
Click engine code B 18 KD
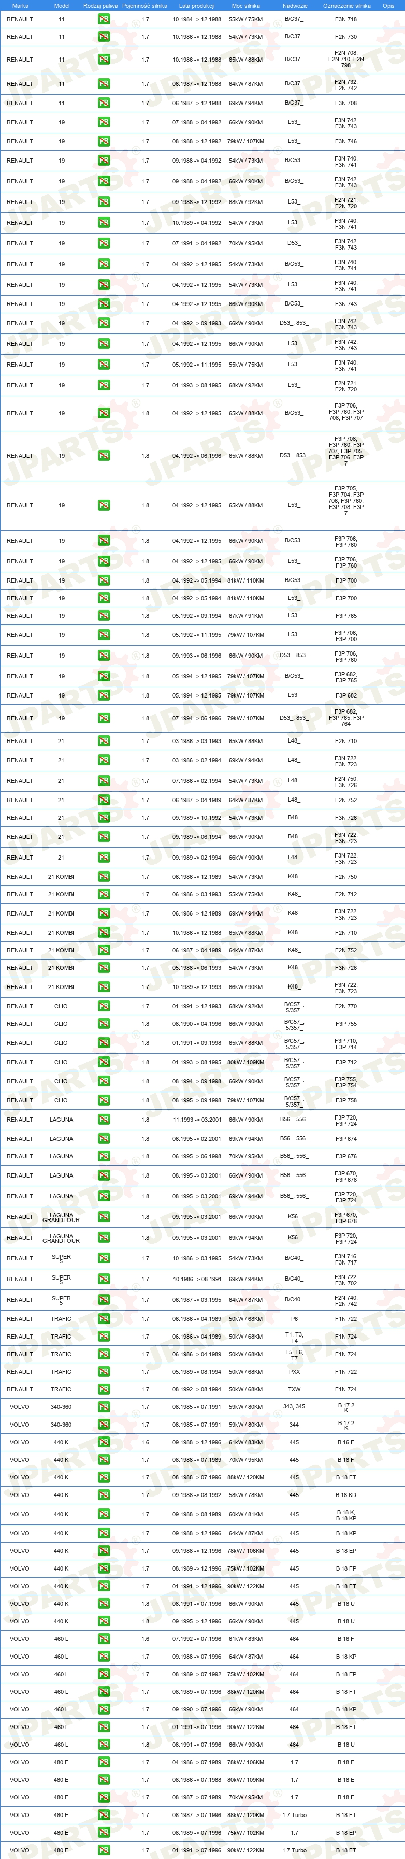[x=346, y=1495]
